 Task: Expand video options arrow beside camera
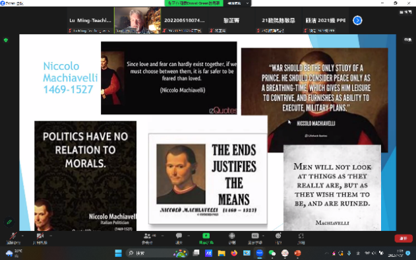point(51,236)
